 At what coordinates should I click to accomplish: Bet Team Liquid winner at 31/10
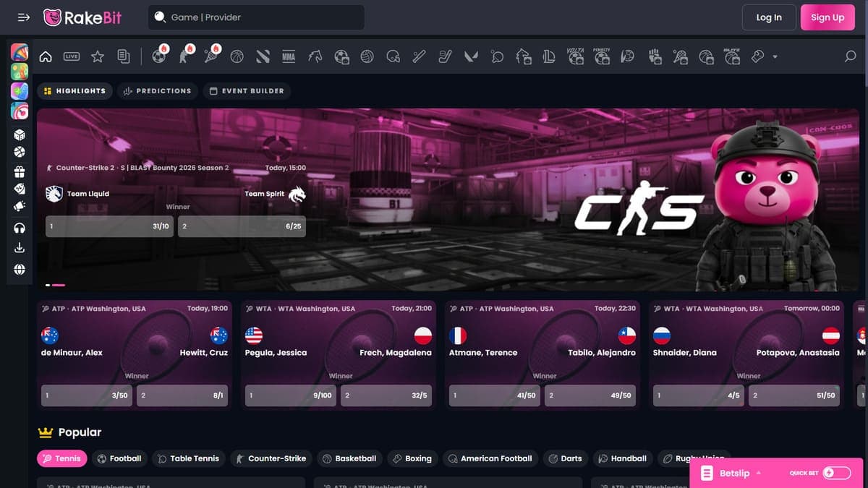click(x=109, y=226)
